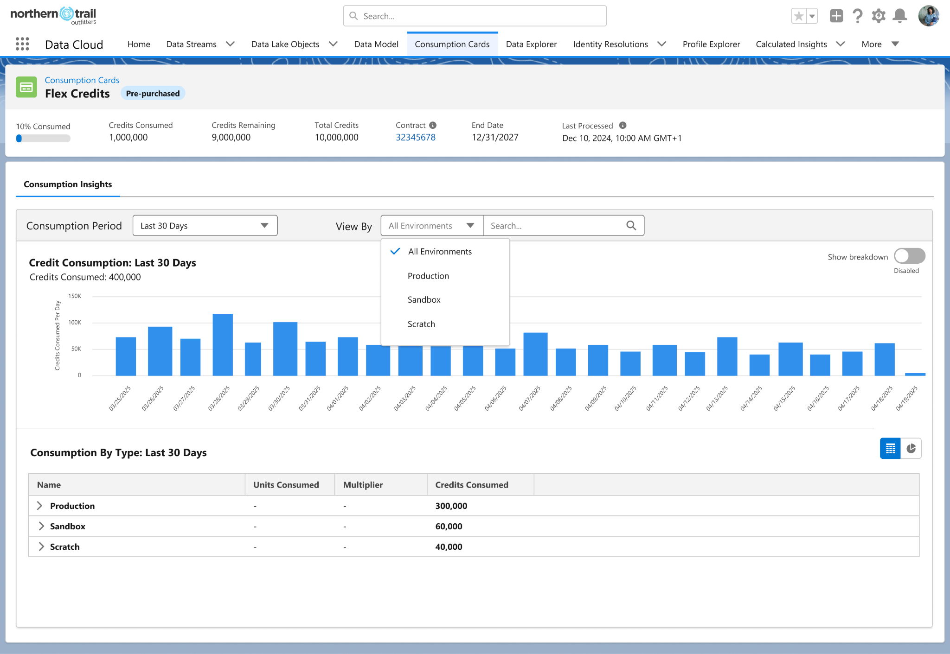950x654 pixels.
Task: Open the Data Explorer tab
Action: [x=531, y=44]
